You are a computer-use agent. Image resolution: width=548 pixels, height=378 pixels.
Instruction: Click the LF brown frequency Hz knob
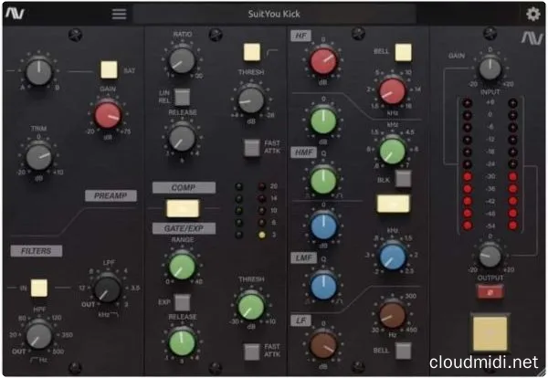pos(392,316)
